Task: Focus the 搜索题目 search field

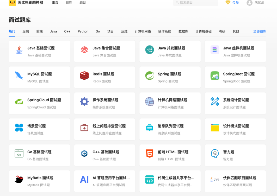Action: 196,2
